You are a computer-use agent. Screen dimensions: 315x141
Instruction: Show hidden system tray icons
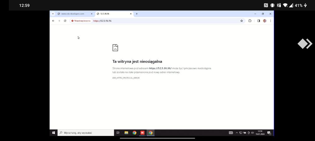coord(237,133)
